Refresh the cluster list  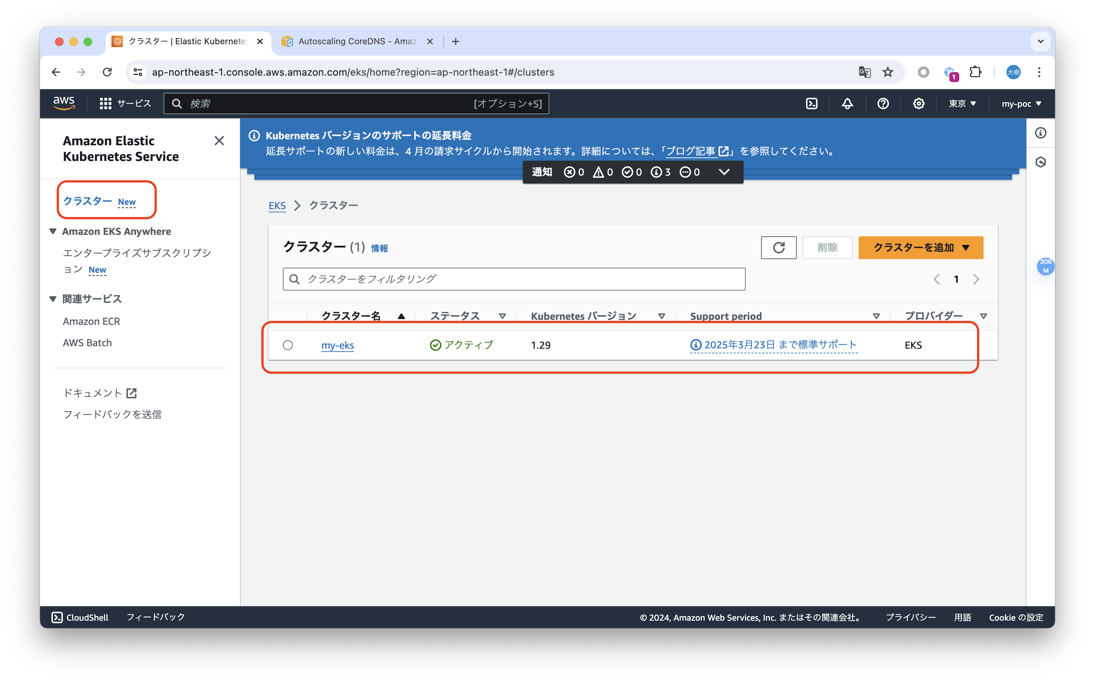tap(778, 247)
